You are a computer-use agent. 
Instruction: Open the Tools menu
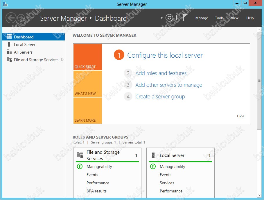point(219,18)
